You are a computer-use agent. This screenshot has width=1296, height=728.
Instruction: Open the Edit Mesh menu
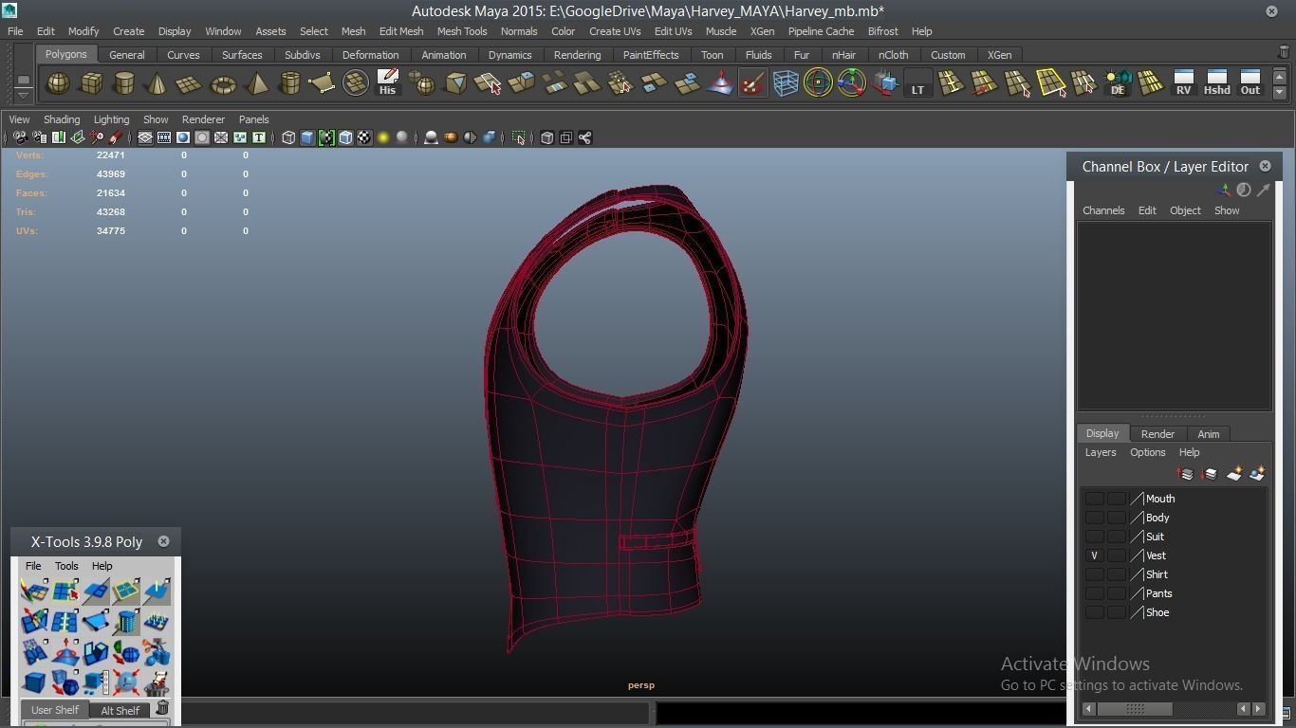click(401, 31)
